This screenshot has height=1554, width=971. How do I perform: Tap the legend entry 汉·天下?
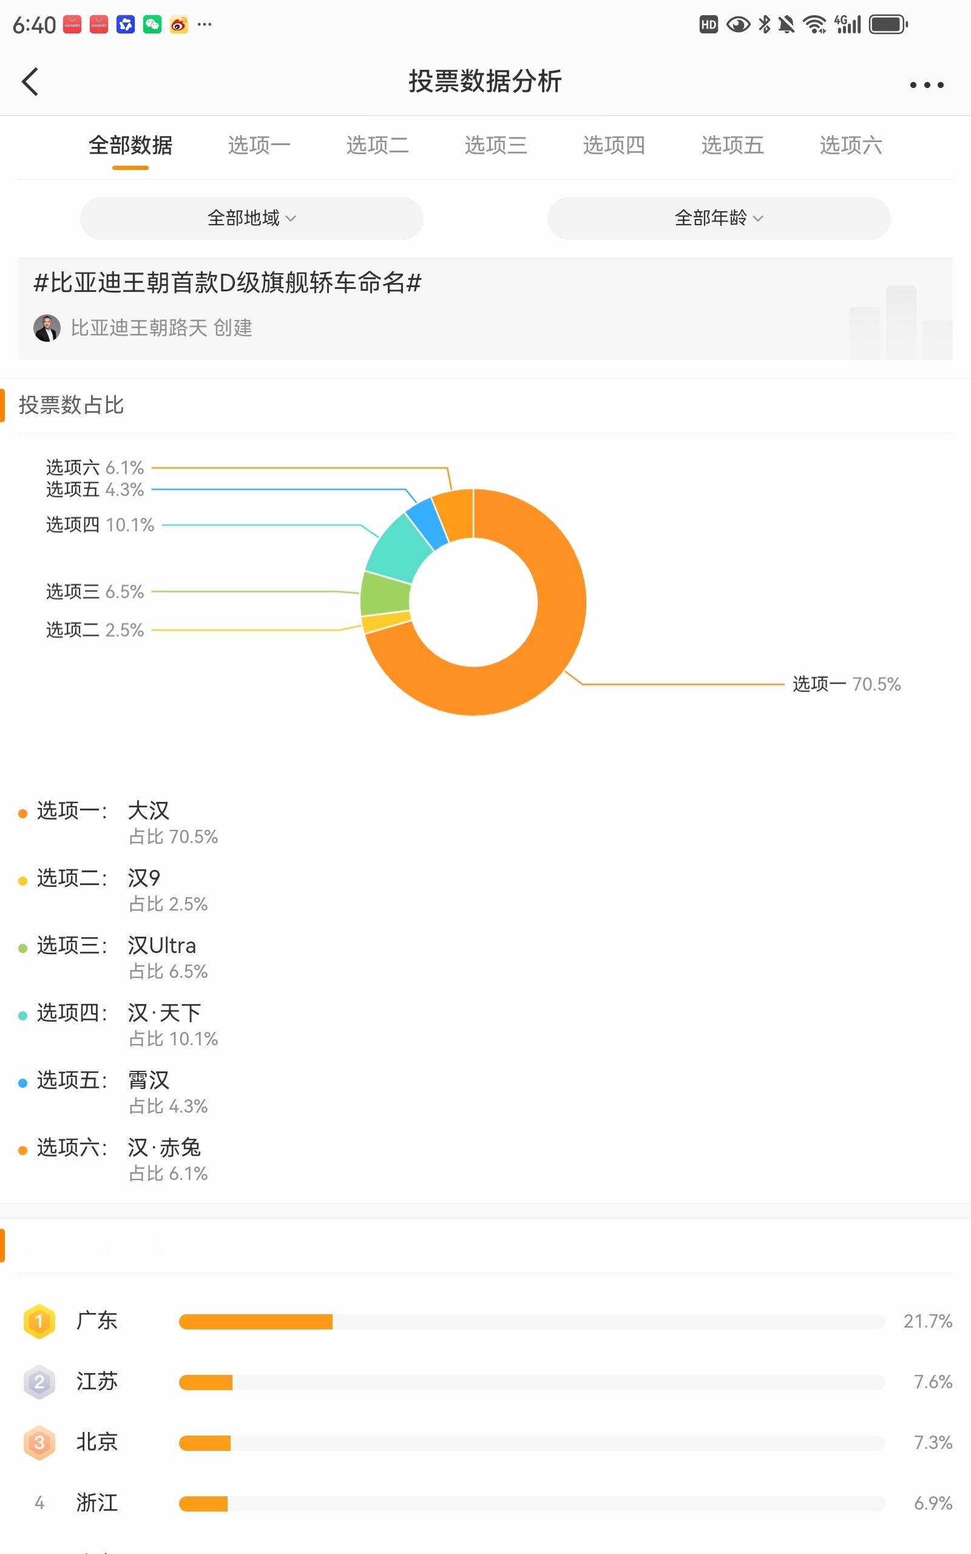click(164, 1013)
